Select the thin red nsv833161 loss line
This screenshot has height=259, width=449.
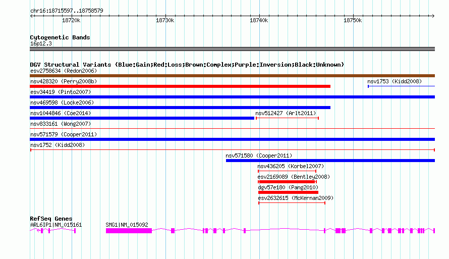[232, 129]
